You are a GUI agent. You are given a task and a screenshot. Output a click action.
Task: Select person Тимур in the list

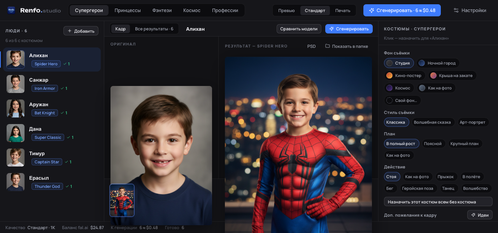pyautogui.click(x=52, y=158)
